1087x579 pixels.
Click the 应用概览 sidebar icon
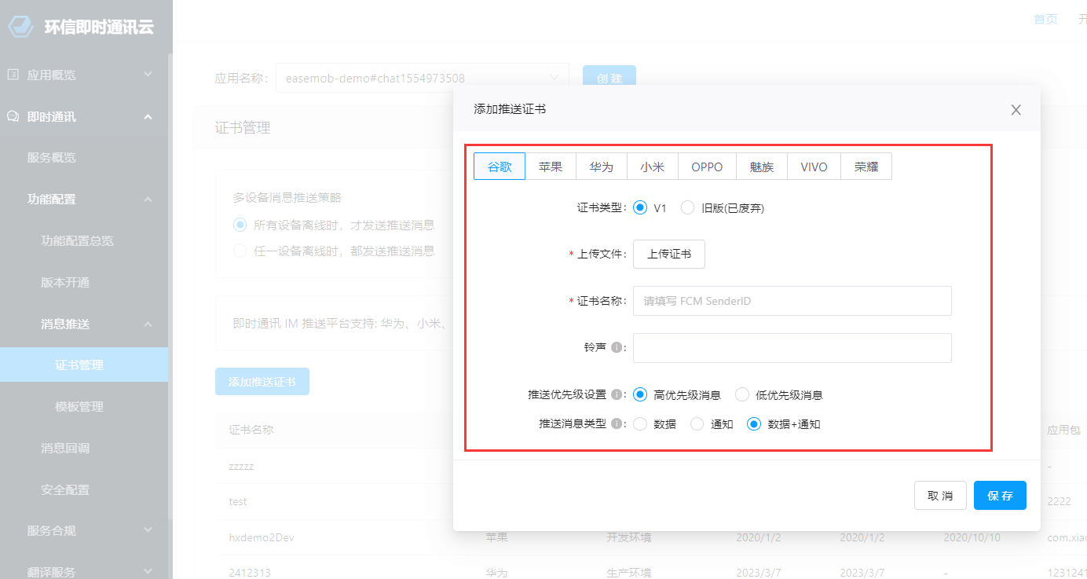(13, 75)
